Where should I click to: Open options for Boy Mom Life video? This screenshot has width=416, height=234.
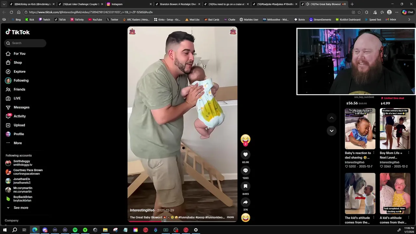pyautogui.click(x=409, y=153)
